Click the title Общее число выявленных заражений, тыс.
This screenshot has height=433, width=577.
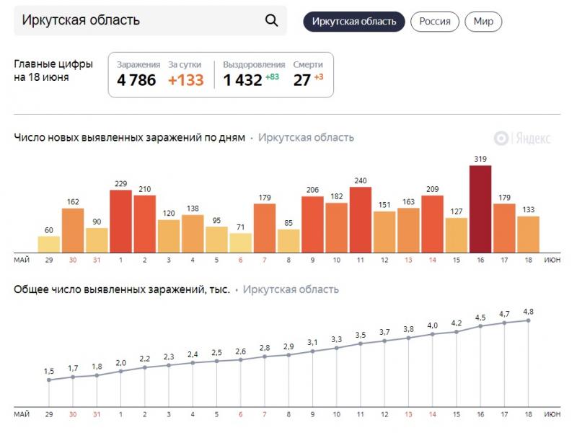122,290
